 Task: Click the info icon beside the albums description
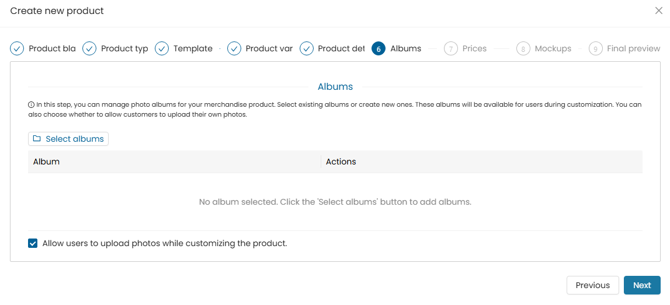[31, 104]
